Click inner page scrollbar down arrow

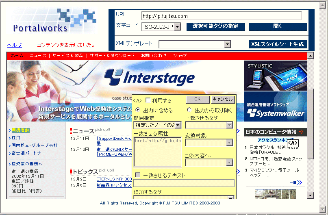click(x=311, y=195)
